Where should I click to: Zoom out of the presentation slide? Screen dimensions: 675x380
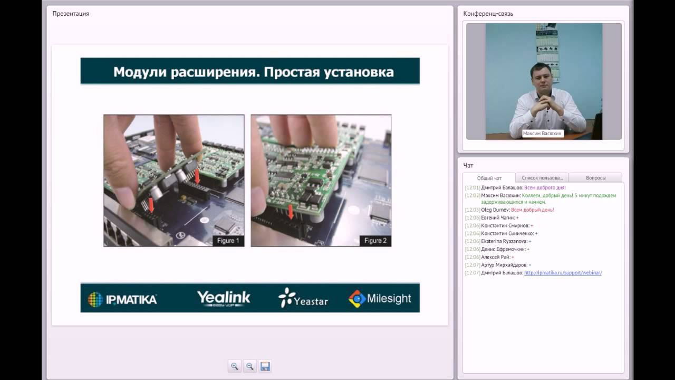click(250, 366)
